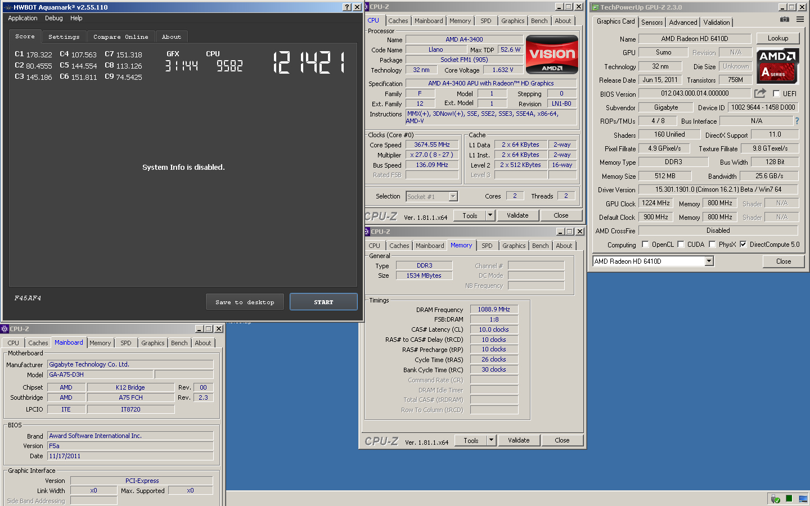Click the Tools button in CPU-Z CPU window

470,215
